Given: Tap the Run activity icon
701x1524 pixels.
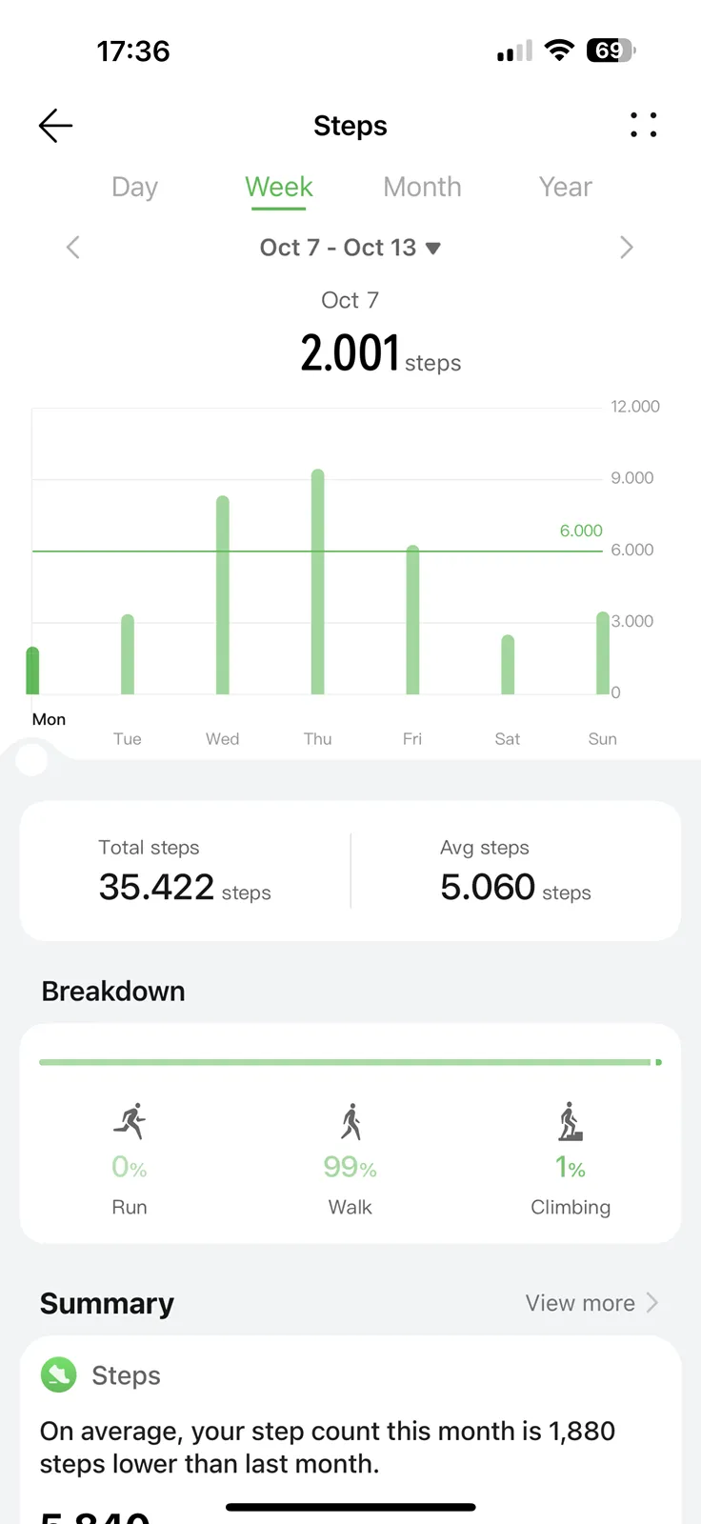Looking at the screenshot, I should (x=130, y=1121).
